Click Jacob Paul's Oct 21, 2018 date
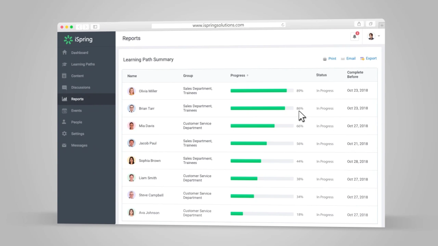This screenshot has width=438, height=246. (x=357, y=144)
